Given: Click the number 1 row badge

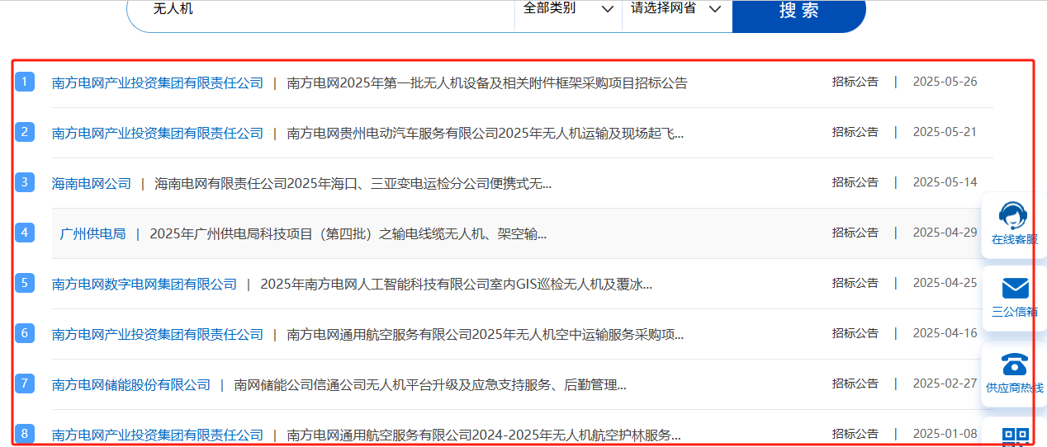Looking at the screenshot, I should 25,82.
